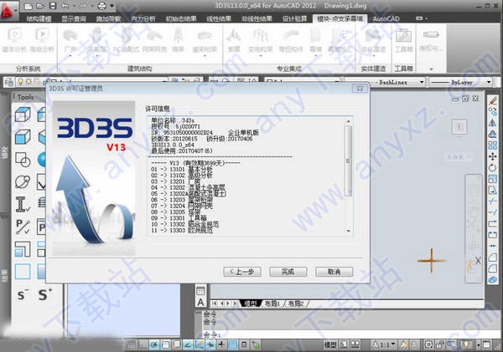503x352 pixels.
Task: Click the Multiline Text 'A' icon
Action: [200, 302]
